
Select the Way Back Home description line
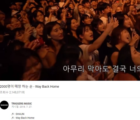coord(23,118)
